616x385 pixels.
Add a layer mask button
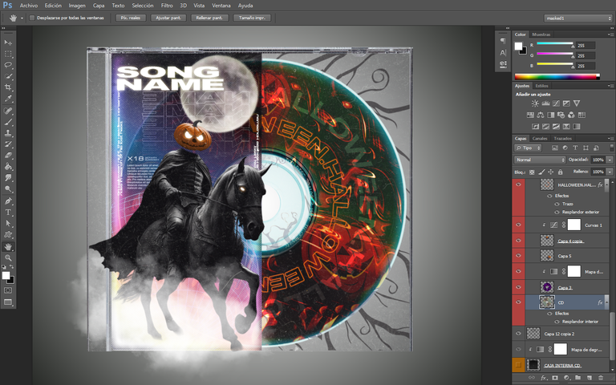coord(555,378)
